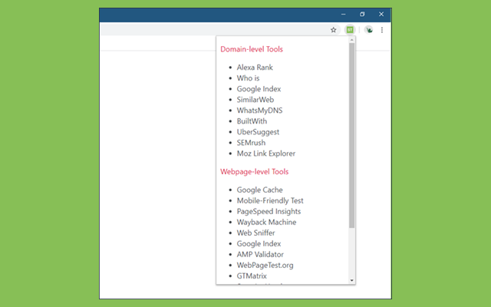Viewport: 491px width, 307px height.
Task: Open the BuiltWith tool
Action: (252, 121)
